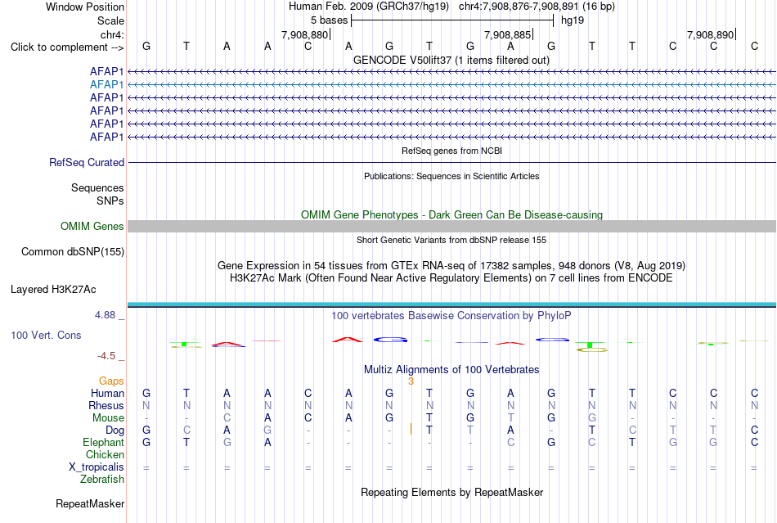Image resolution: width=777 pixels, height=523 pixels.
Task: Click the gray OMIM Genes item bar
Action: click(x=451, y=227)
